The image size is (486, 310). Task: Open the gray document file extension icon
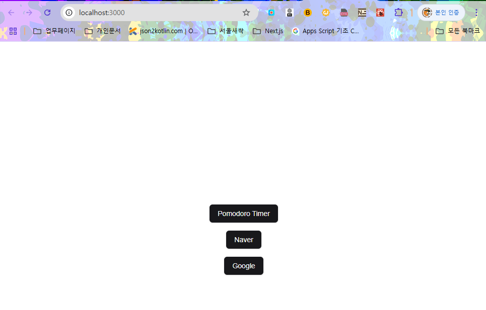pos(344,13)
